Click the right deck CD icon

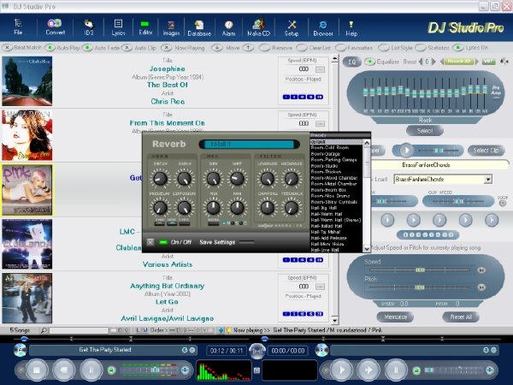click(x=321, y=350)
